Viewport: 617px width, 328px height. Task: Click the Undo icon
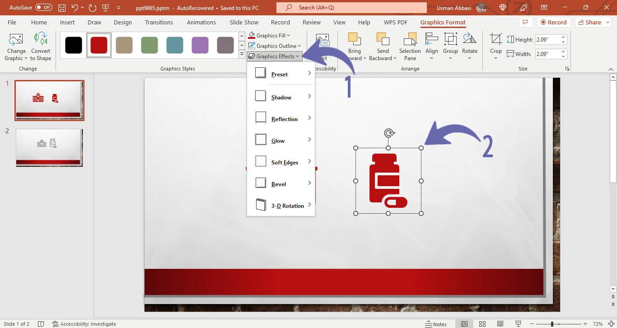tap(75, 8)
